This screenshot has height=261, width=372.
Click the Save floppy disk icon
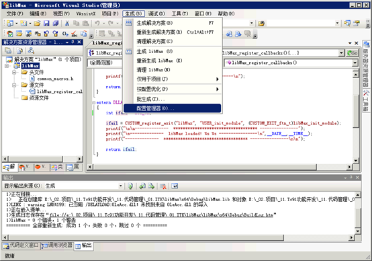pyautogui.click(x=46, y=24)
